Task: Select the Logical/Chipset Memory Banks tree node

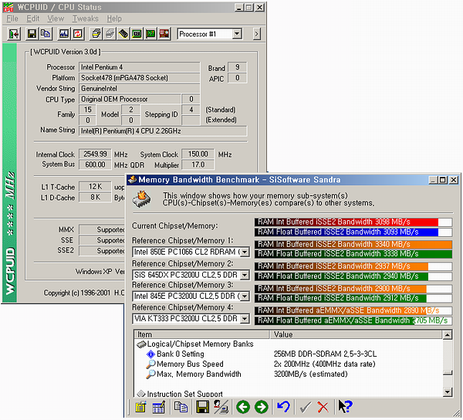Action: [x=200, y=344]
